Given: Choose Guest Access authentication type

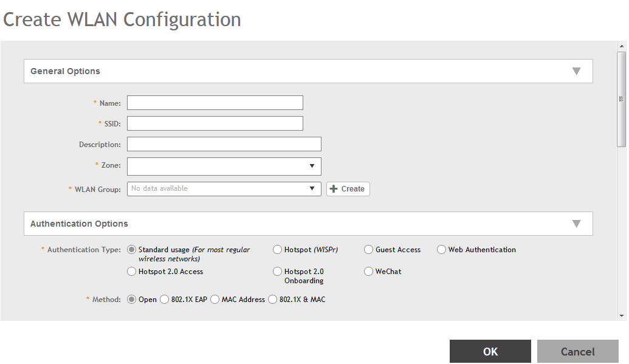Looking at the screenshot, I should pyautogui.click(x=368, y=250).
